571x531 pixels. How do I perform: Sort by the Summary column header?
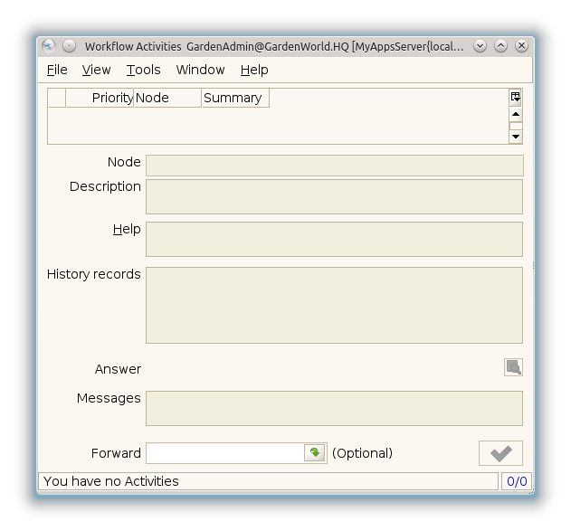click(x=234, y=98)
